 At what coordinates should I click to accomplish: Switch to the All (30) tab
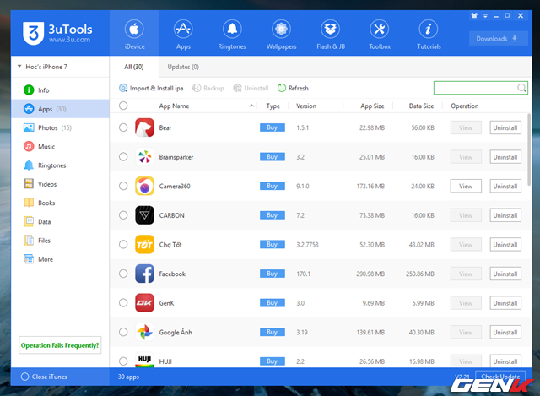[134, 67]
